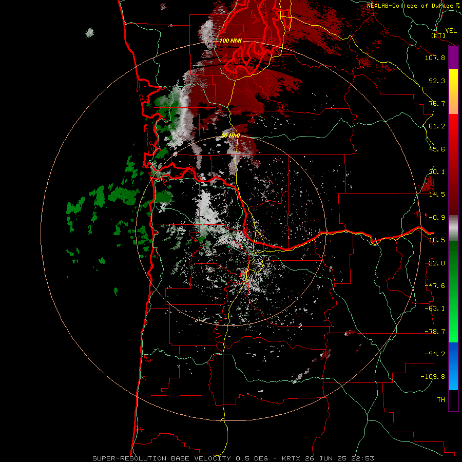Click the 50 NMI range ring label
Screen dimensions: 462x462
230,136
